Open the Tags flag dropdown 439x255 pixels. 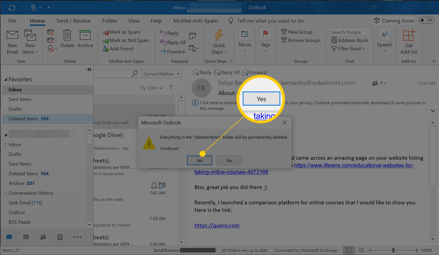point(266,41)
